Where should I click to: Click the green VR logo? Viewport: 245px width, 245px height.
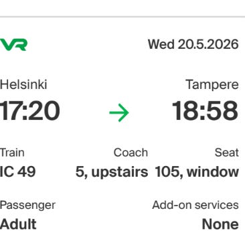tap(13, 45)
